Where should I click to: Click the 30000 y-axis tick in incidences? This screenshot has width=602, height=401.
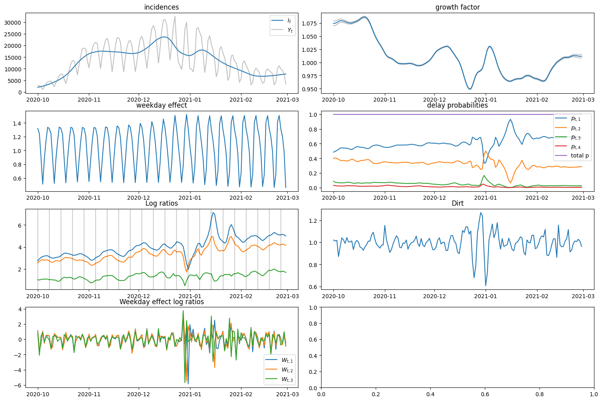(13, 23)
